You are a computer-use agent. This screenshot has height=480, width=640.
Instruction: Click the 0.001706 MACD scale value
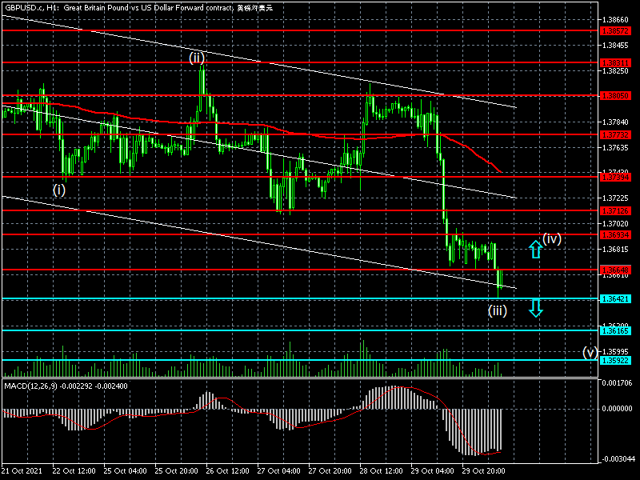coord(617,383)
